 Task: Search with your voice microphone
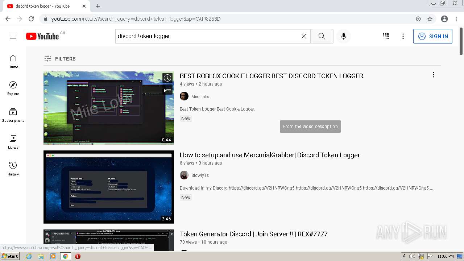coord(344,36)
